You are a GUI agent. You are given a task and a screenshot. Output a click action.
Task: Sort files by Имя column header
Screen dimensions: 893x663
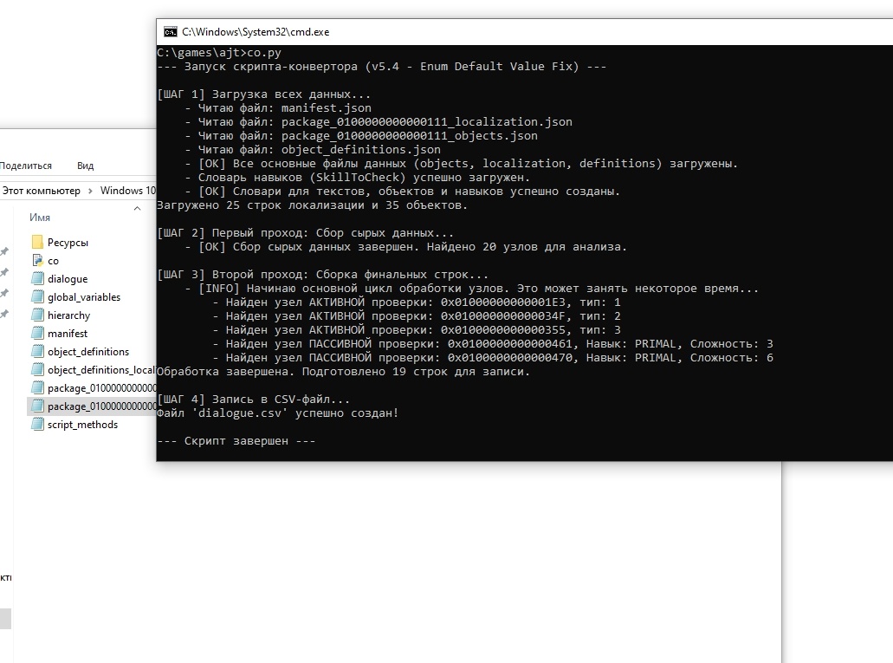point(40,218)
